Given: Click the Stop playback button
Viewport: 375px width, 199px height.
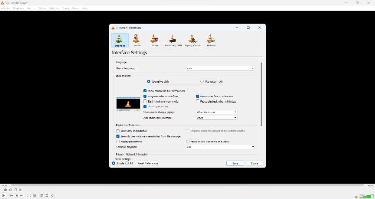Looking at the screenshot, I should tap(17, 195).
